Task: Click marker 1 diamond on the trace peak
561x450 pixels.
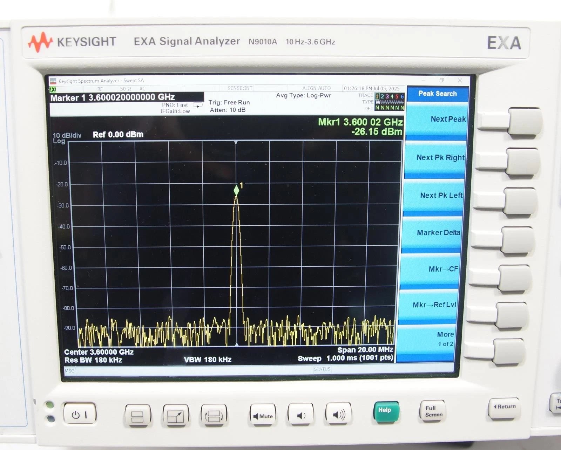Action: pyautogui.click(x=236, y=190)
